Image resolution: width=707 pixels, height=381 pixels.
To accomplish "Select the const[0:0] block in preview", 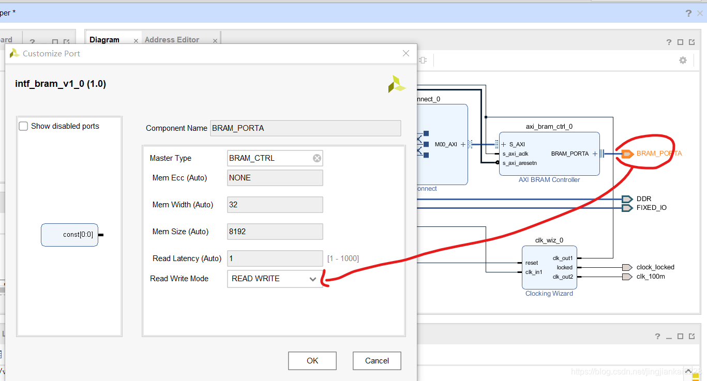I will point(70,235).
